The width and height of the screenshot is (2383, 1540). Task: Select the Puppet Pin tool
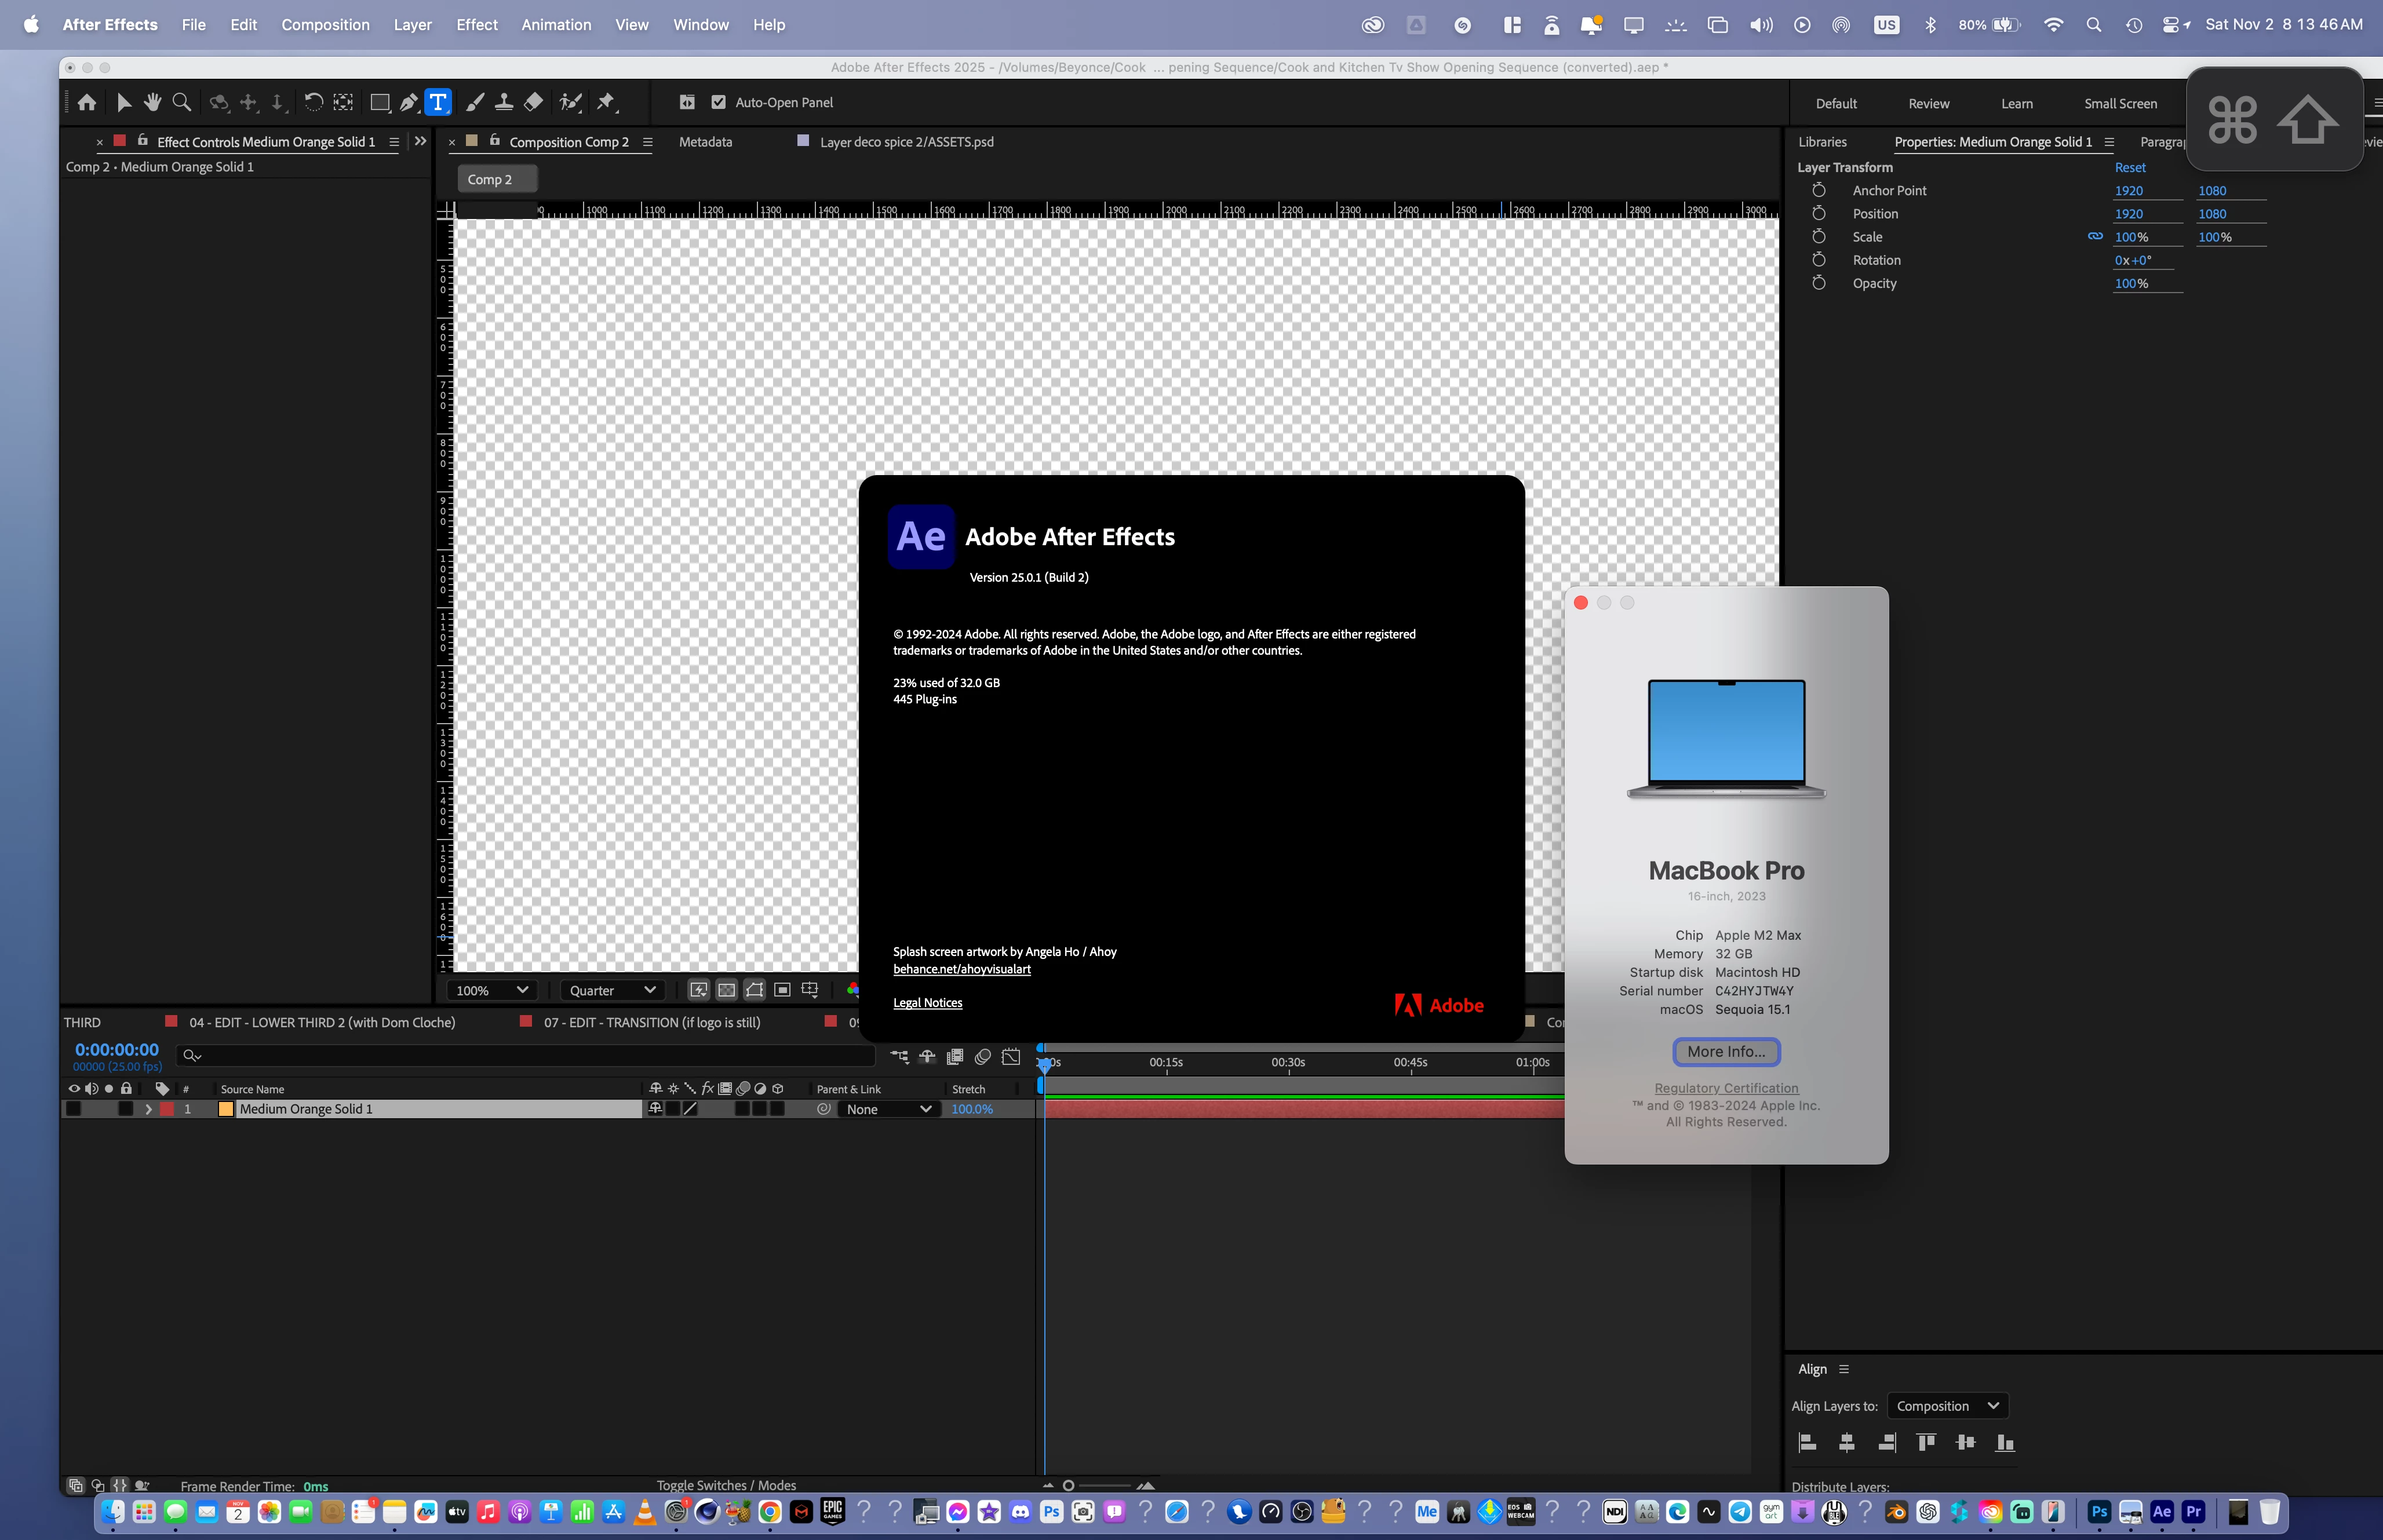point(606,102)
